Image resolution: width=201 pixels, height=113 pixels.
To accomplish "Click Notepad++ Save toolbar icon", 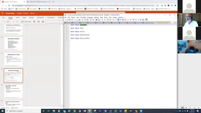I will (70, 20).
